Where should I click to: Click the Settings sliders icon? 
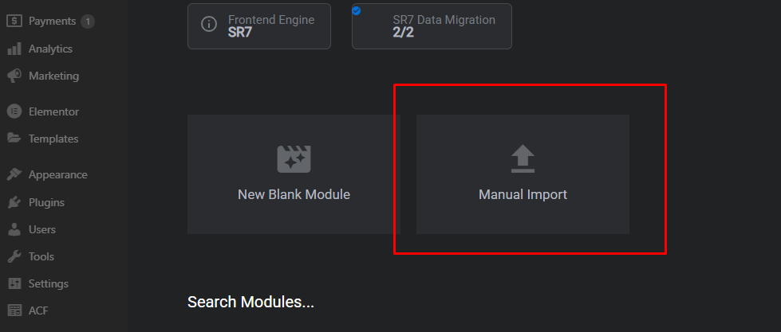coord(14,283)
